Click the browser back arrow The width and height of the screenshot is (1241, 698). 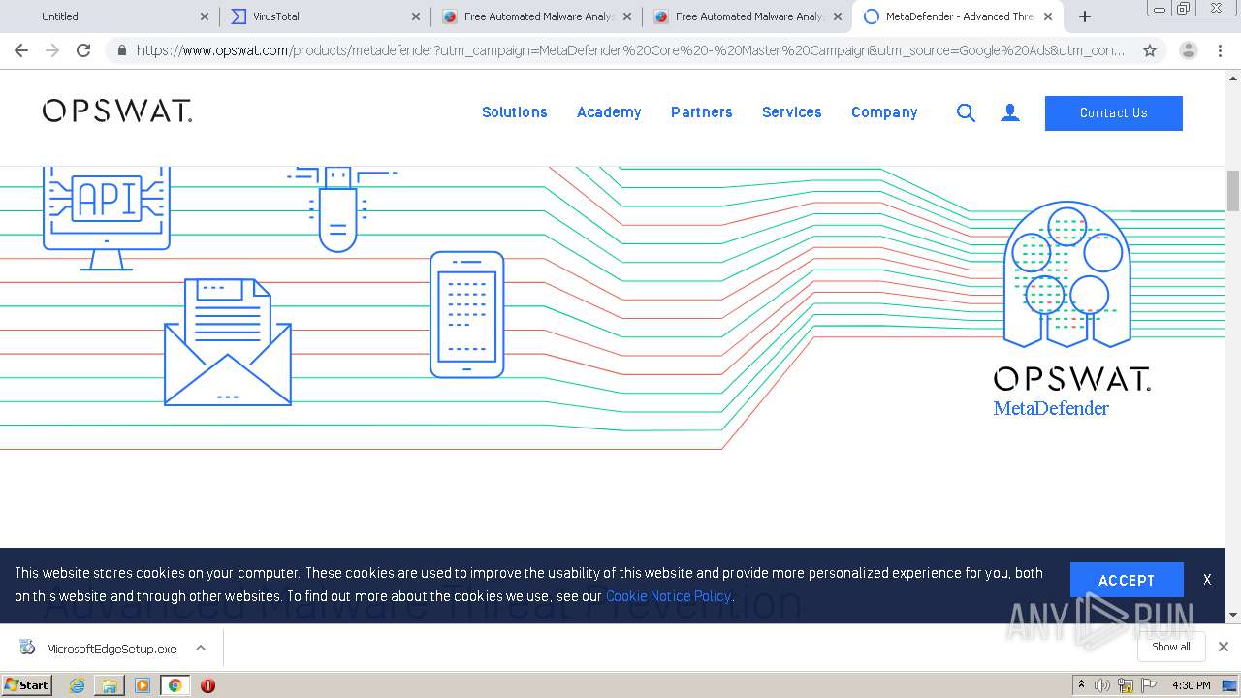coord(21,50)
